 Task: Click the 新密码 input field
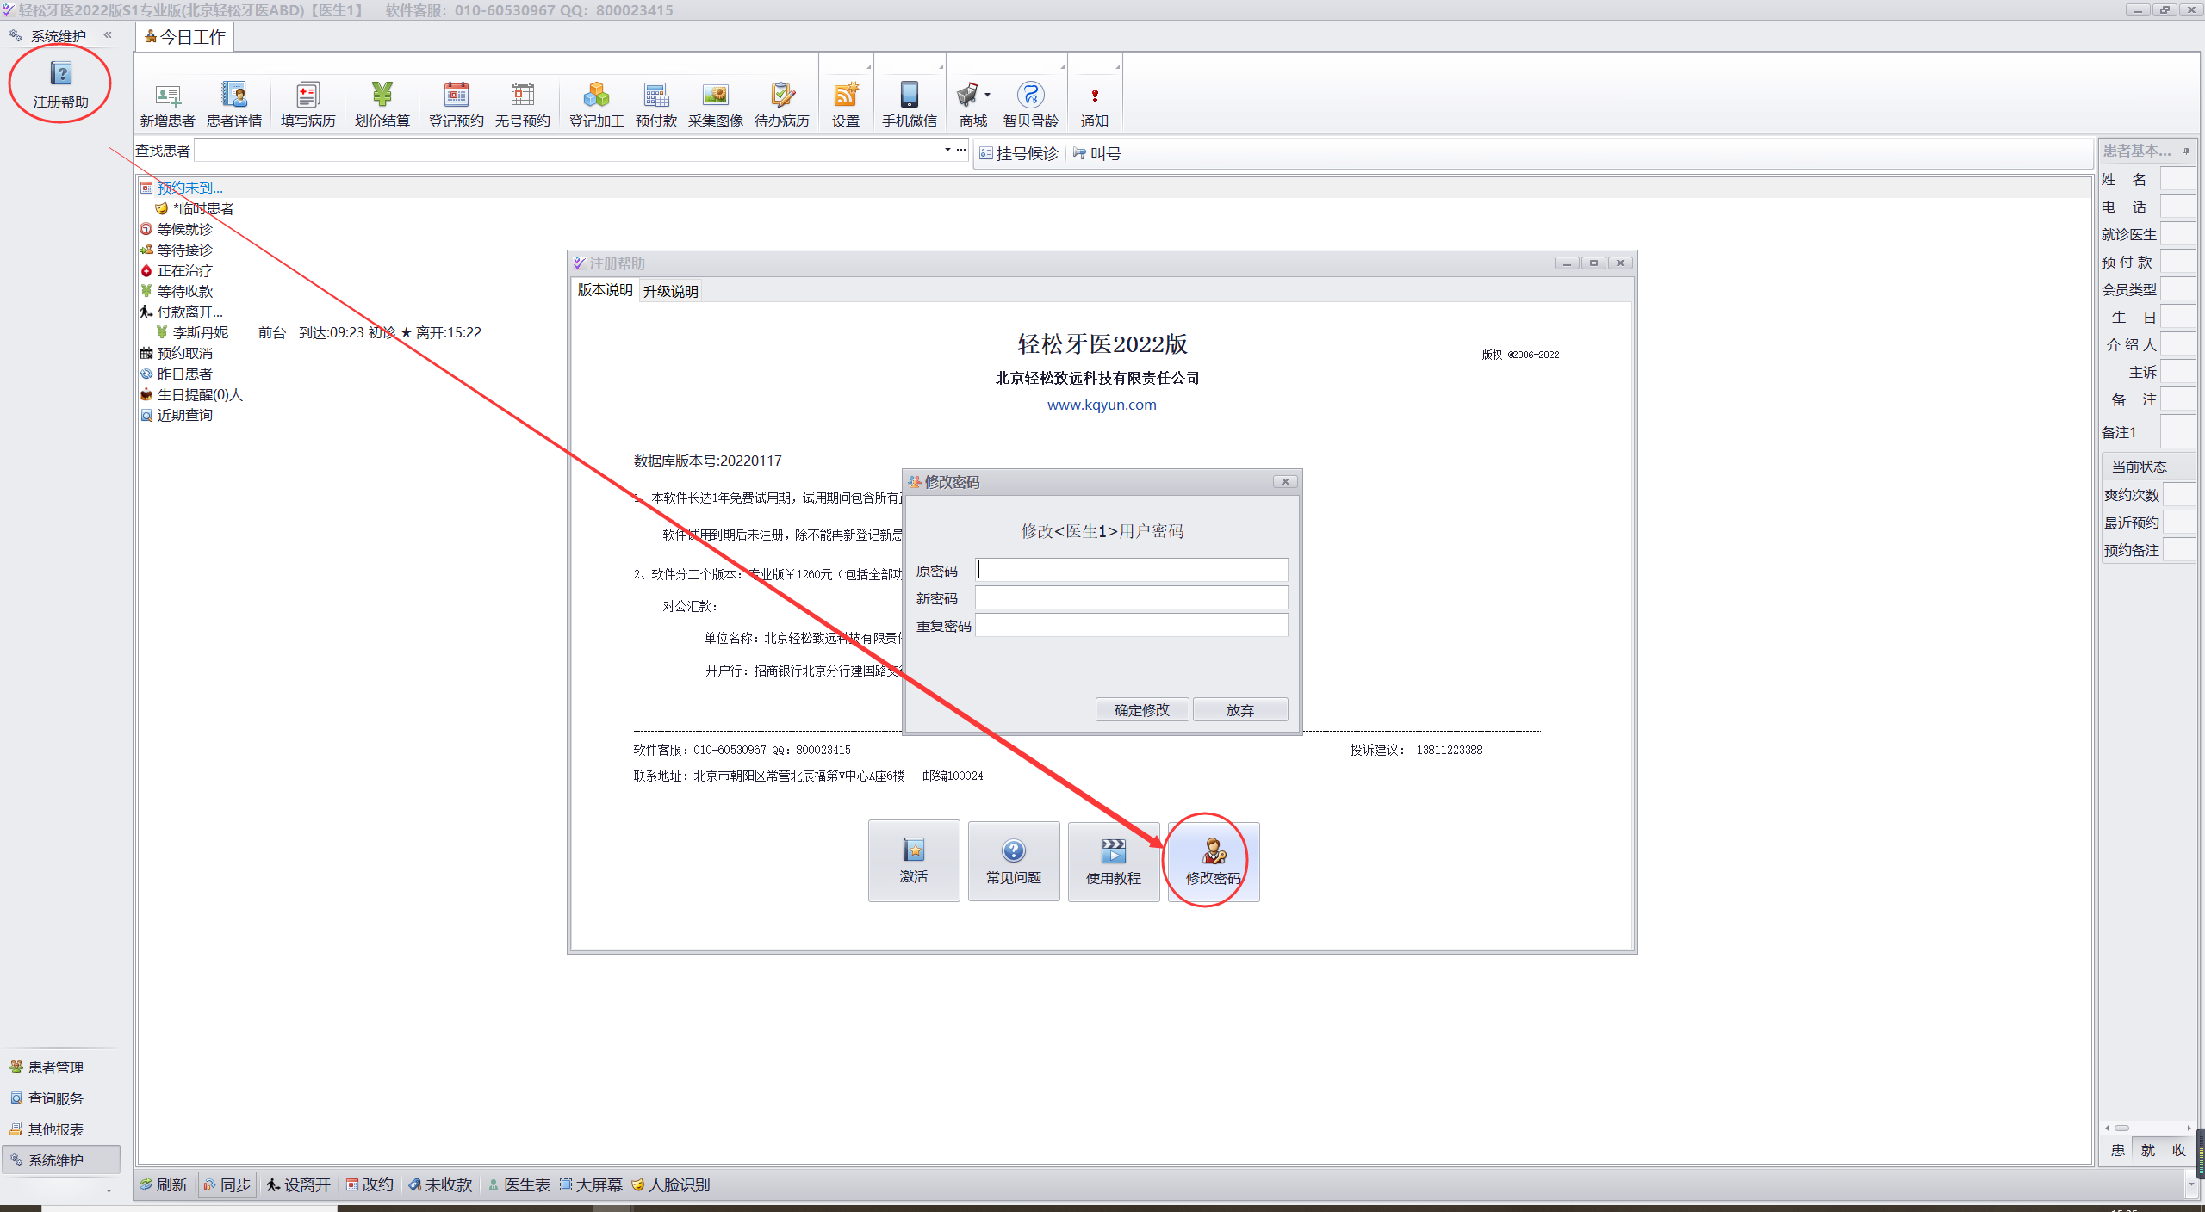pos(1132,597)
